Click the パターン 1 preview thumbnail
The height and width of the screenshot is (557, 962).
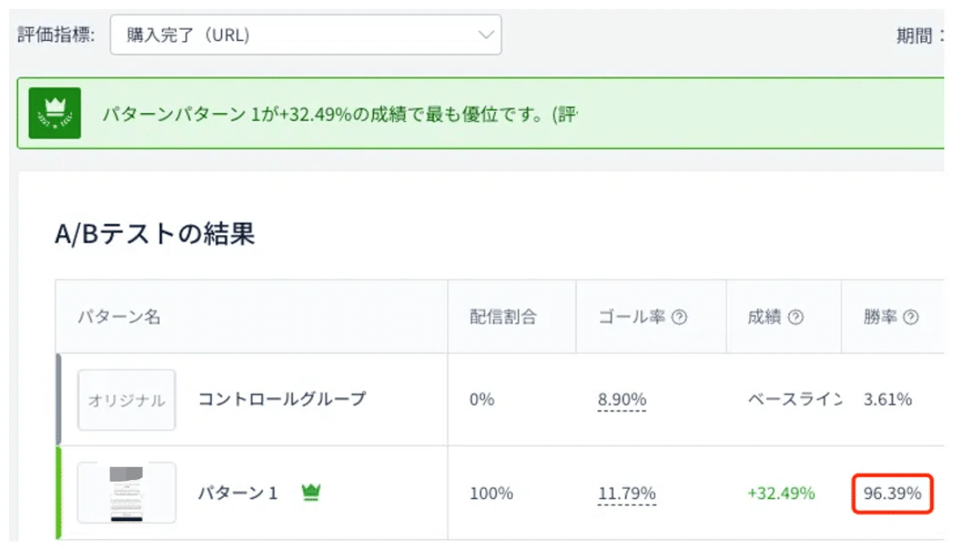coord(126,493)
